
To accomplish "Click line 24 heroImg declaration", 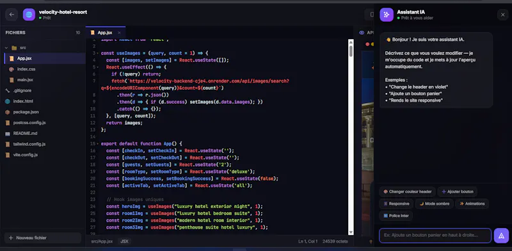I will point(184,207).
